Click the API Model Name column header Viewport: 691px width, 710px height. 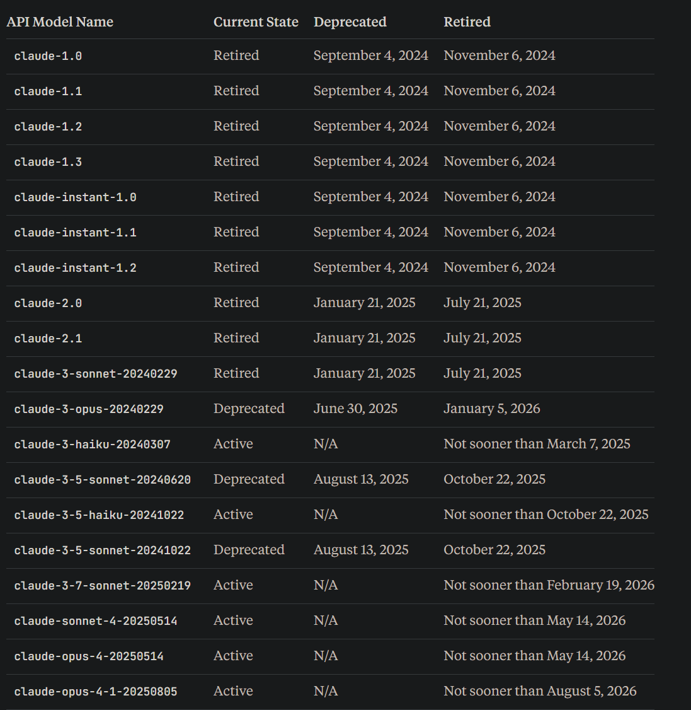pos(60,22)
